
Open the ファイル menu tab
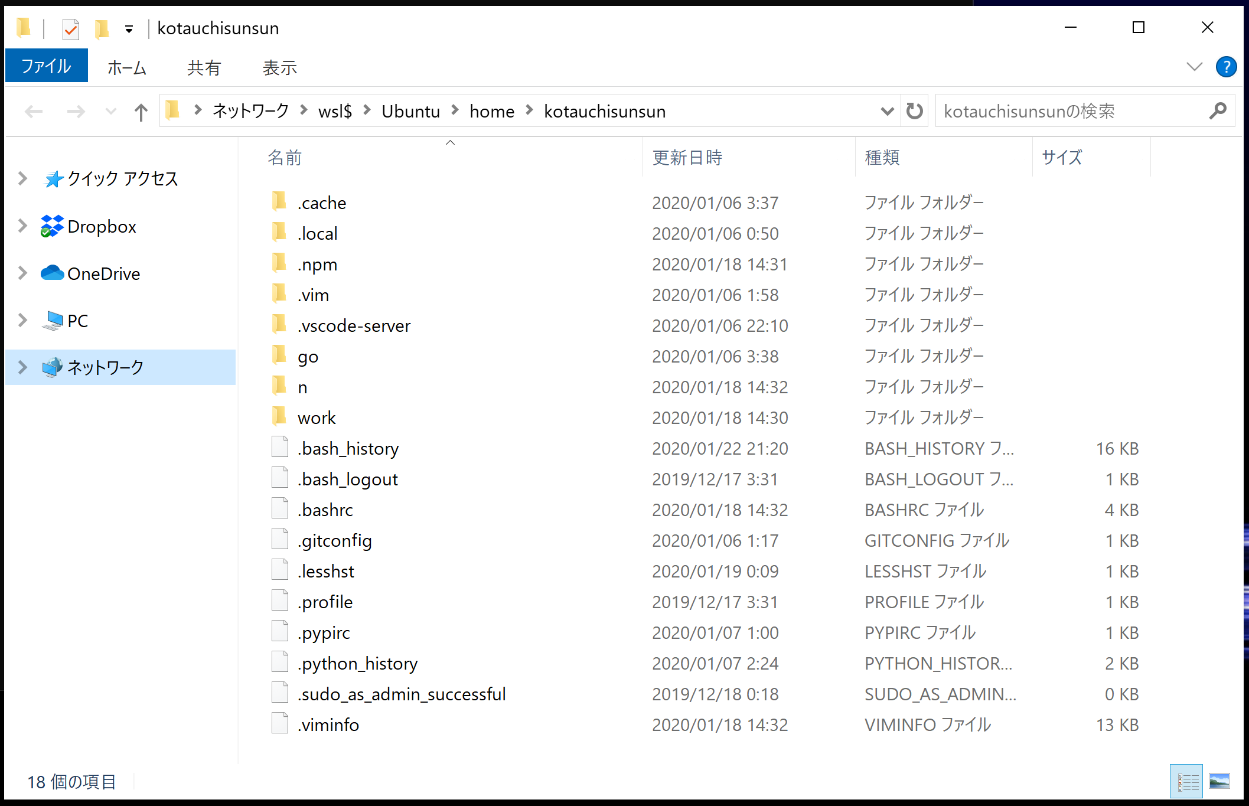[x=46, y=67]
